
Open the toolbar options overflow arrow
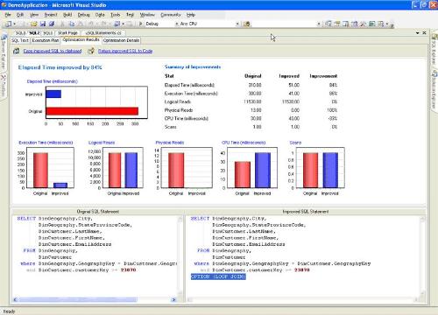pos(392,25)
